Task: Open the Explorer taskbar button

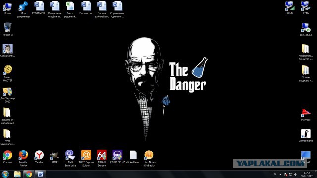Action: [18, 174]
